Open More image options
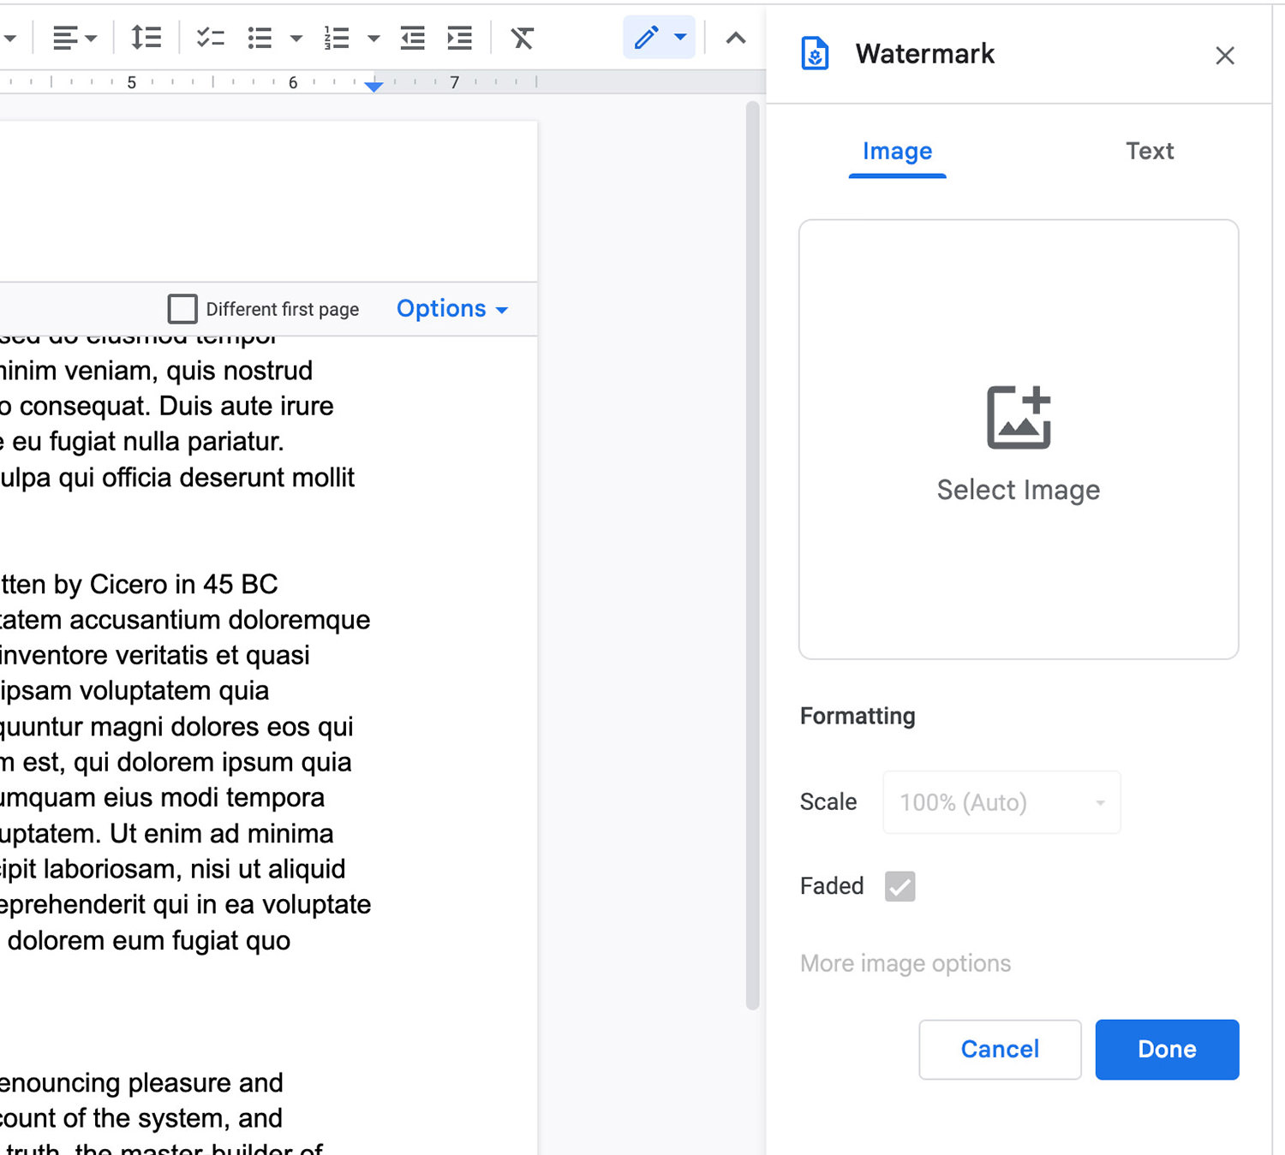This screenshot has width=1285, height=1155. pyautogui.click(x=905, y=963)
